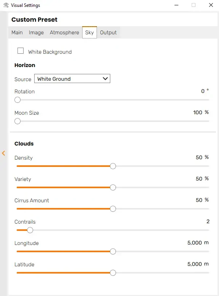
Task: Click the Longitude slider handle
Action: [113, 251]
